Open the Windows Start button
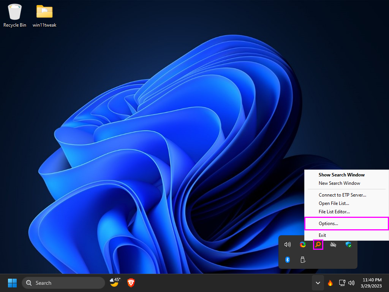The height and width of the screenshot is (292, 389). 12,283
